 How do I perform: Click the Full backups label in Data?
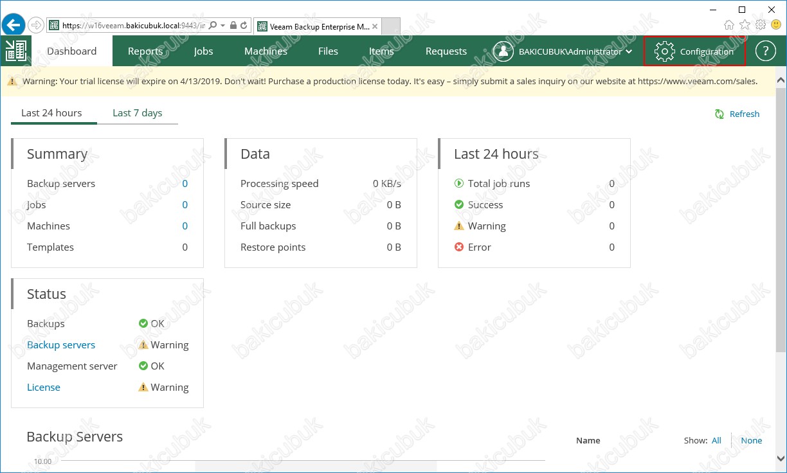[268, 226]
